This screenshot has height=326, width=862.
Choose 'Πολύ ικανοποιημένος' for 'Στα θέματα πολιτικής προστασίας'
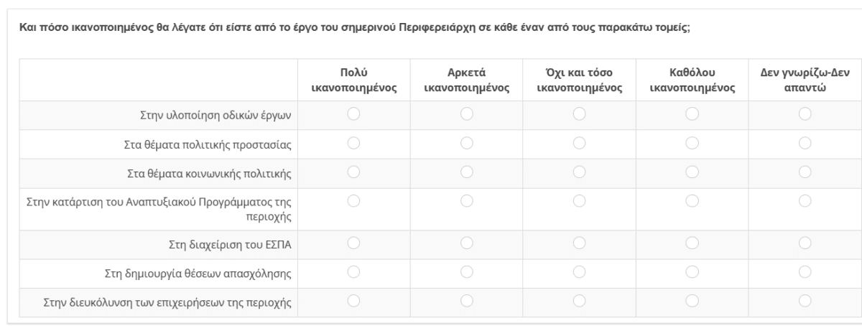pyautogui.click(x=353, y=142)
